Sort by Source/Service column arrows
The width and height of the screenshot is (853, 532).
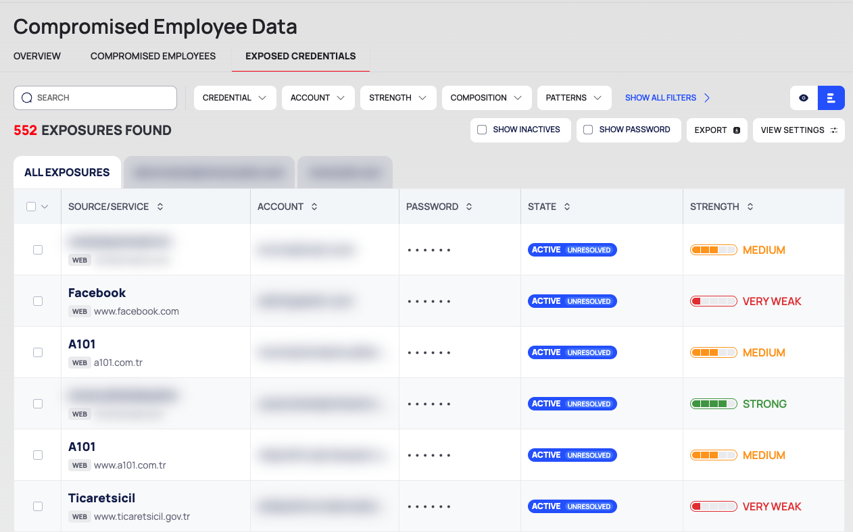pyautogui.click(x=160, y=207)
